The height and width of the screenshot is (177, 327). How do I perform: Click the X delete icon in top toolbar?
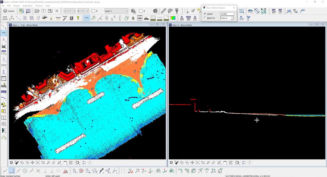[57, 11]
